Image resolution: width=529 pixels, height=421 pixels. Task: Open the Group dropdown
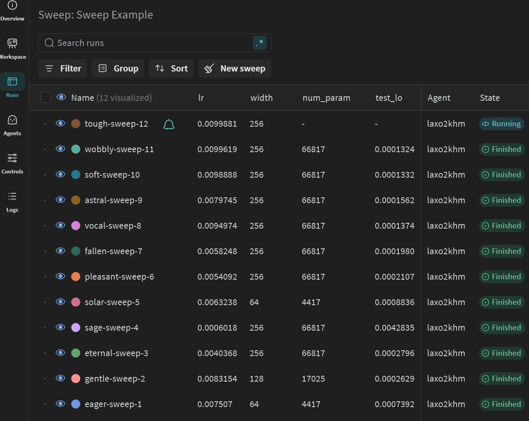point(118,68)
